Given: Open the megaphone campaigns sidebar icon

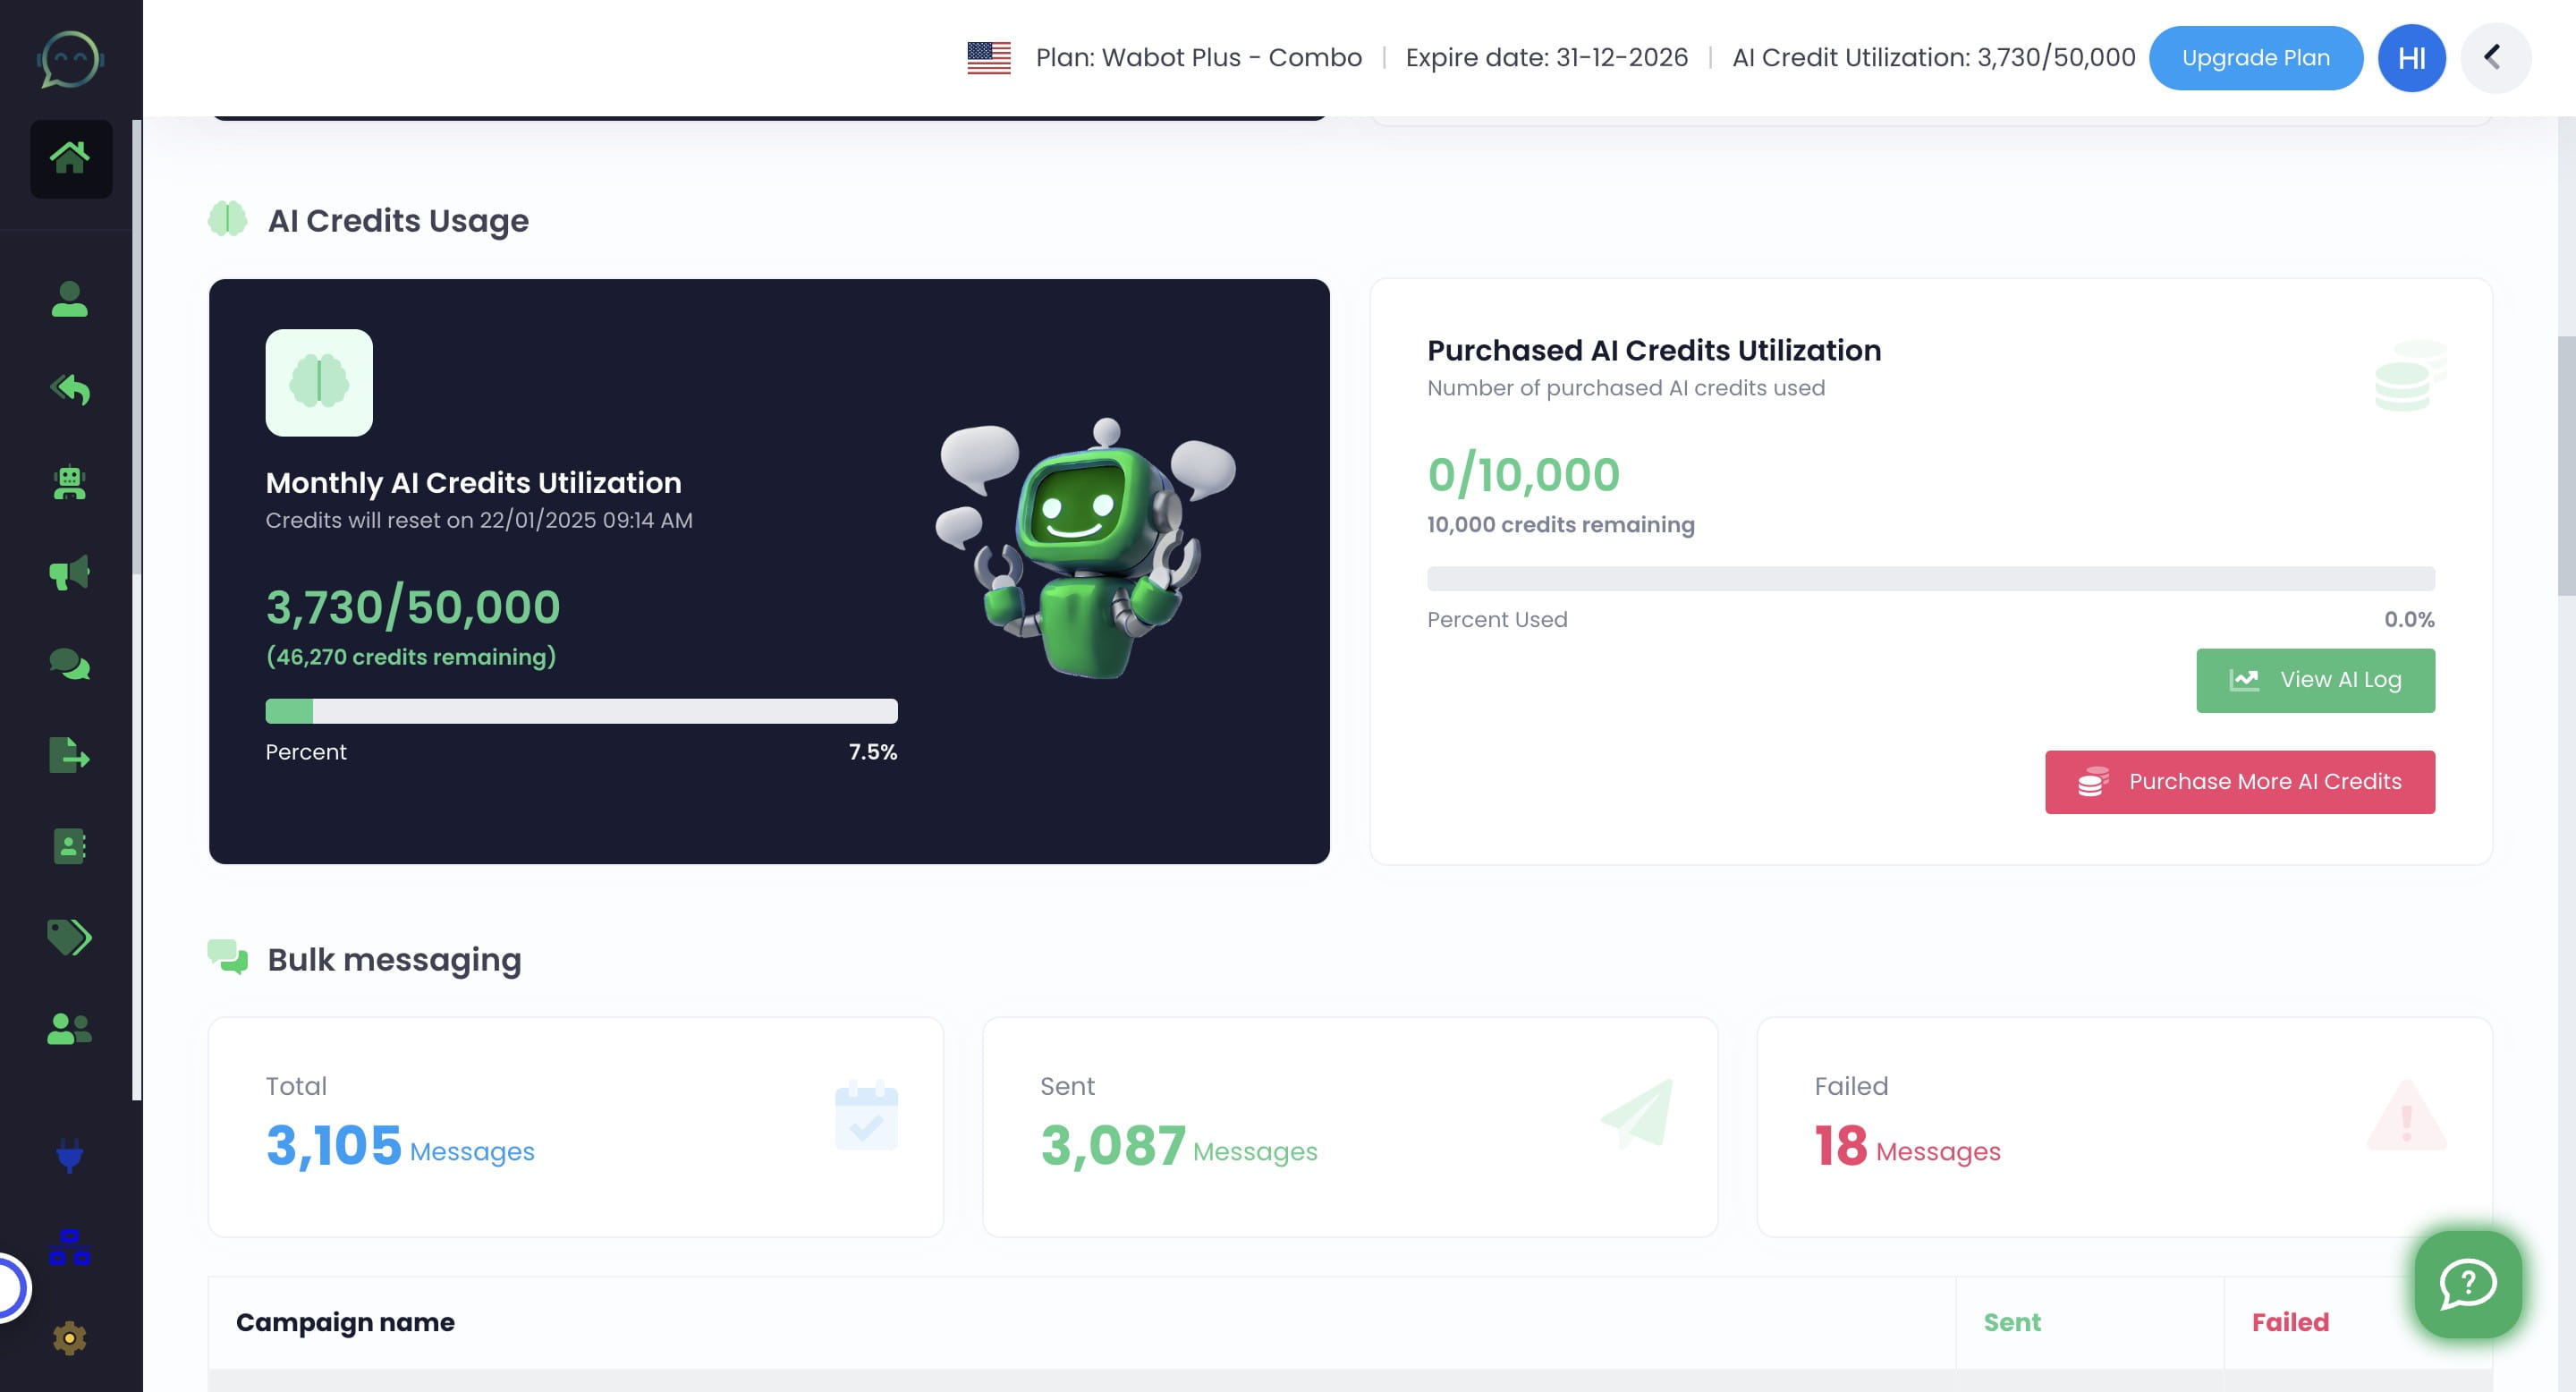Looking at the screenshot, I should tap(69, 573).
